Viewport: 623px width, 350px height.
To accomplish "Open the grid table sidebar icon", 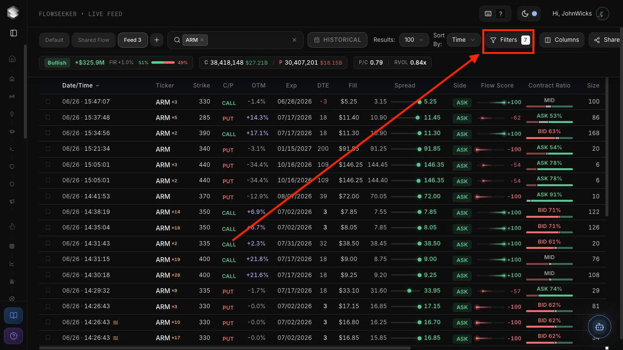I will (x=12, y=246).
